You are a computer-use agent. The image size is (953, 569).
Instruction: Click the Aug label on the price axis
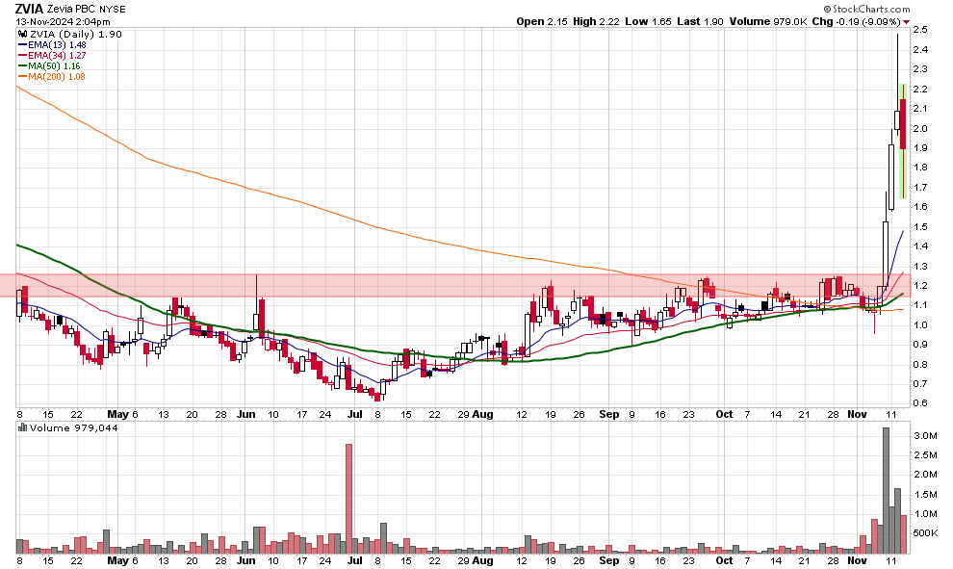pos(483,413)
